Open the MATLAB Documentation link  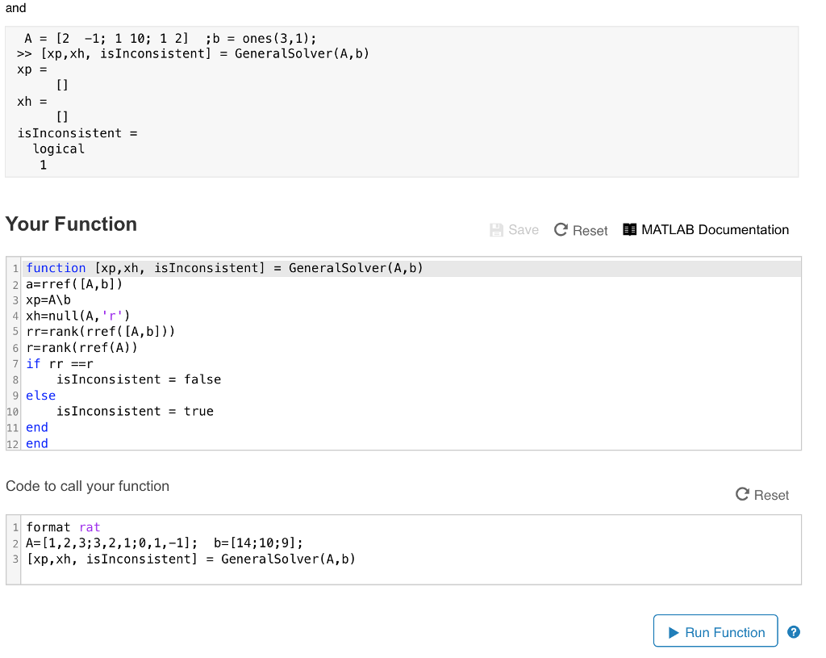pos(715,230)
